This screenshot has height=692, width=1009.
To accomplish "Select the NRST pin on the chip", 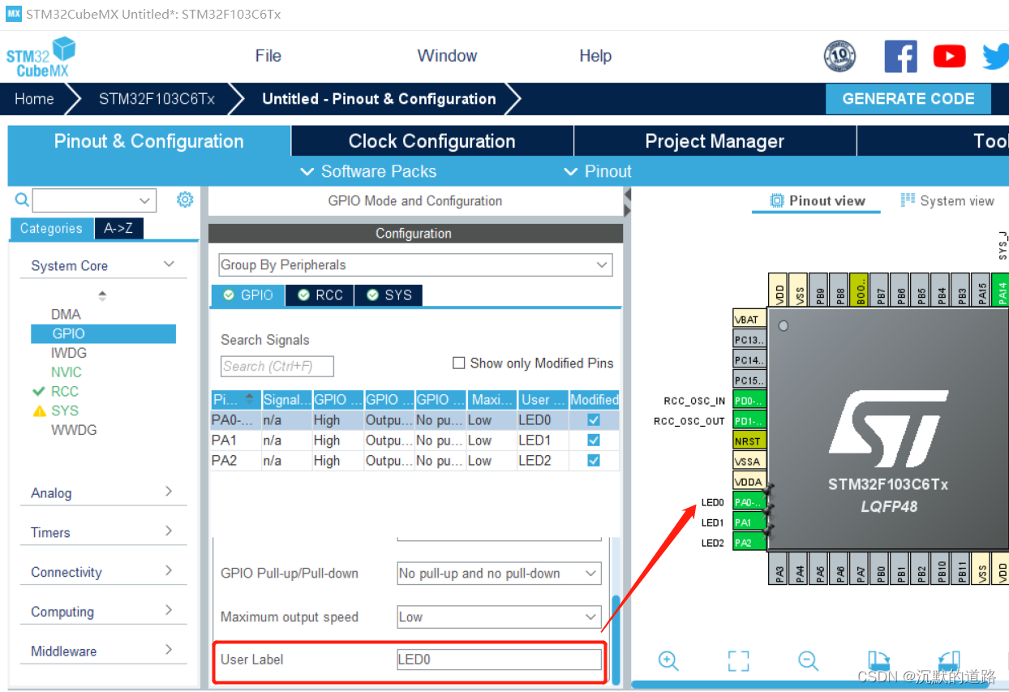I will (749, 441).
